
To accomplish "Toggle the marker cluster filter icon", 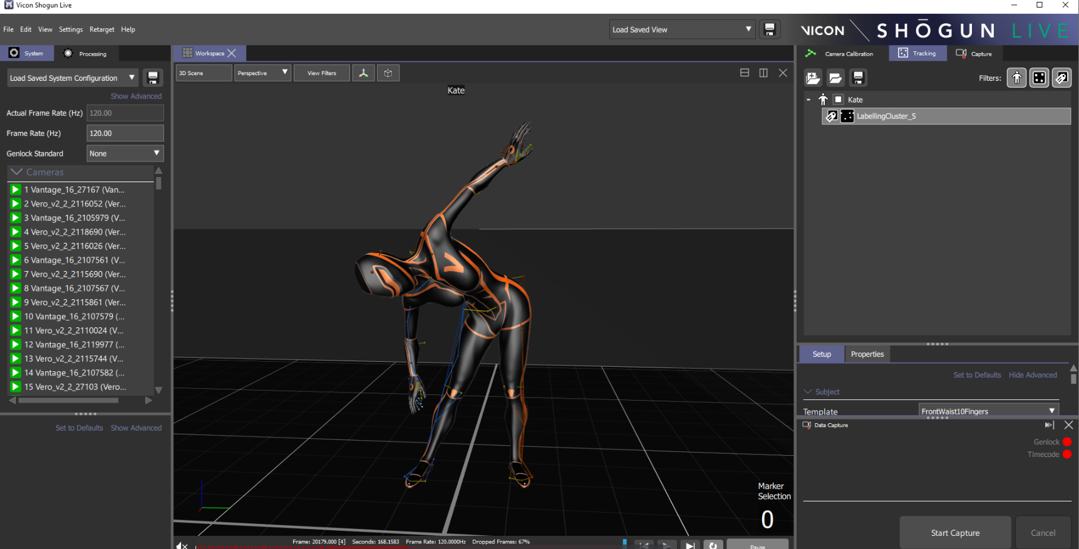I will (x=1039, y=78).
